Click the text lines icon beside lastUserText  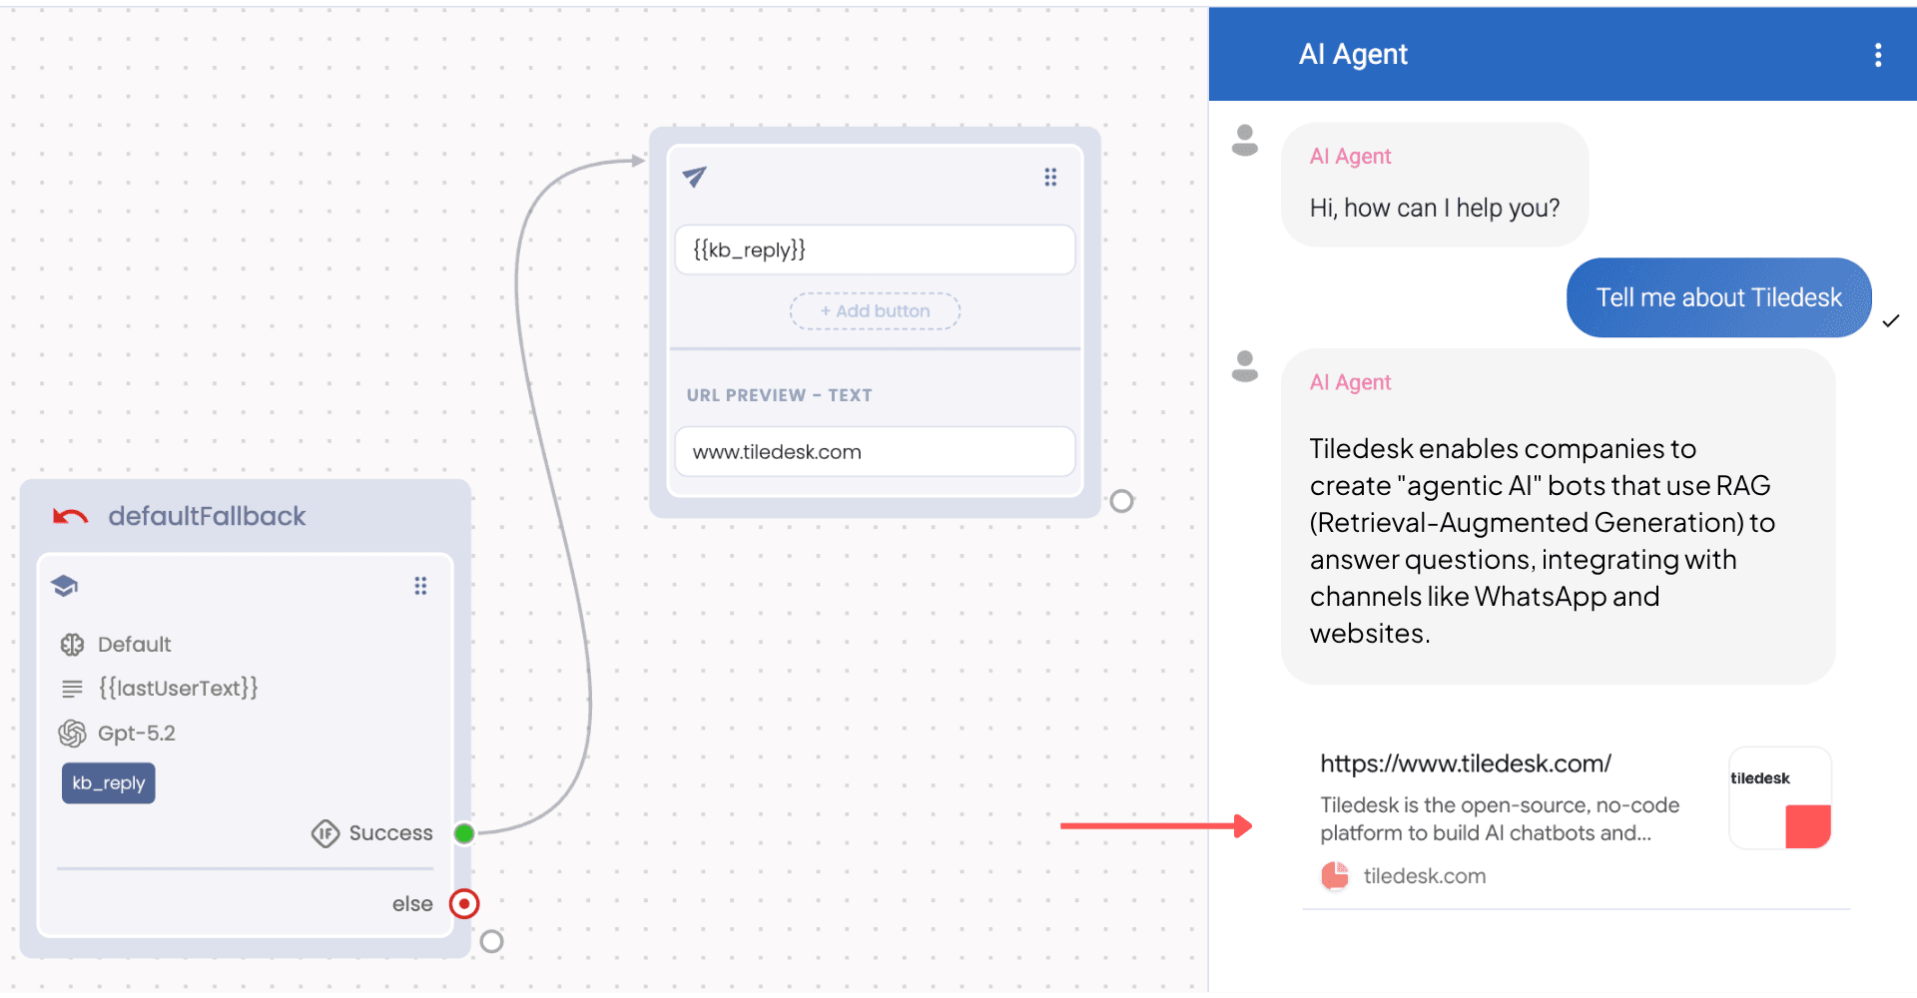(72, 689)
